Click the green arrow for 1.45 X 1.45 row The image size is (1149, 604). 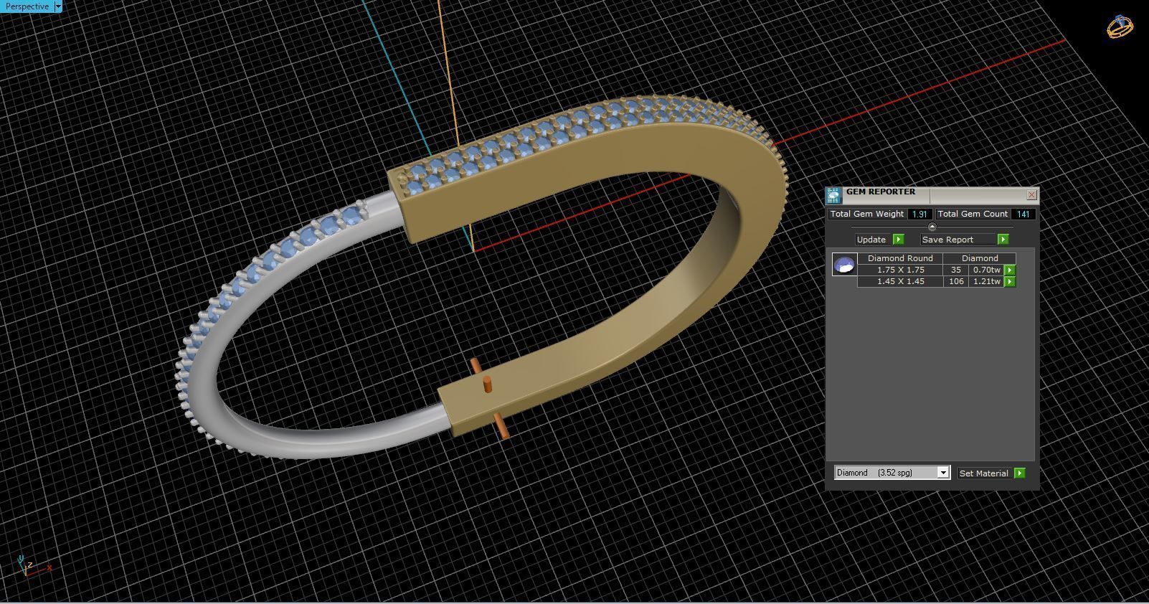tap(1010, 281)
